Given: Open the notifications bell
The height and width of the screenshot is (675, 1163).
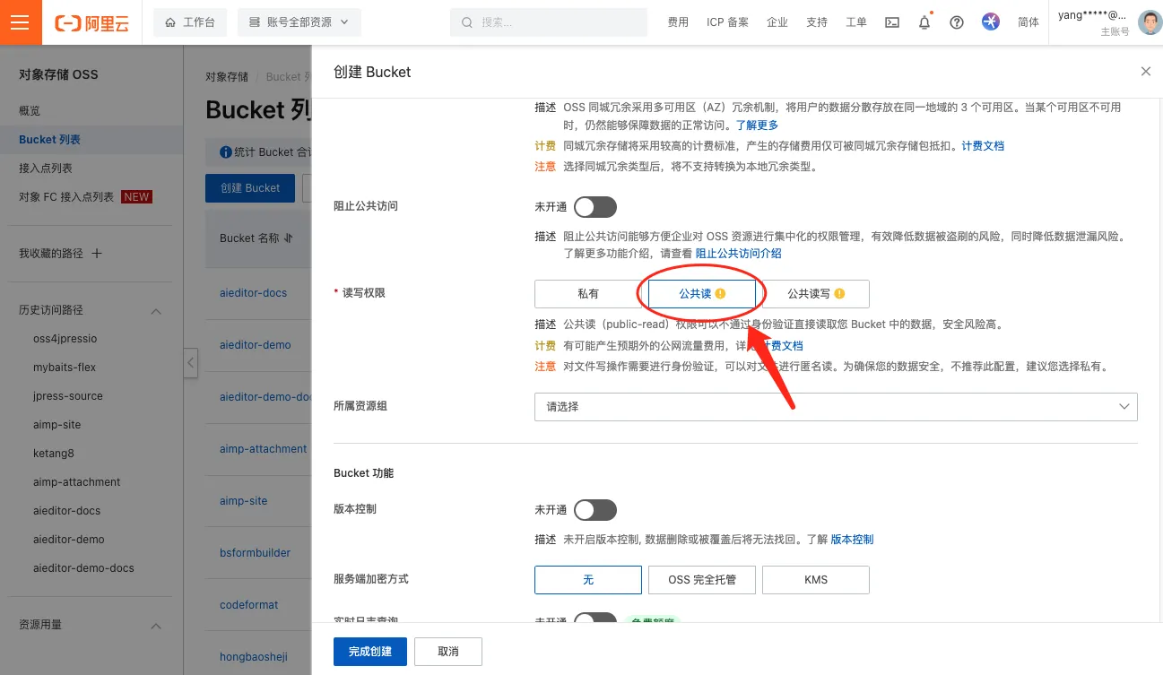Looking at the screenshot, I should (924, 22).
